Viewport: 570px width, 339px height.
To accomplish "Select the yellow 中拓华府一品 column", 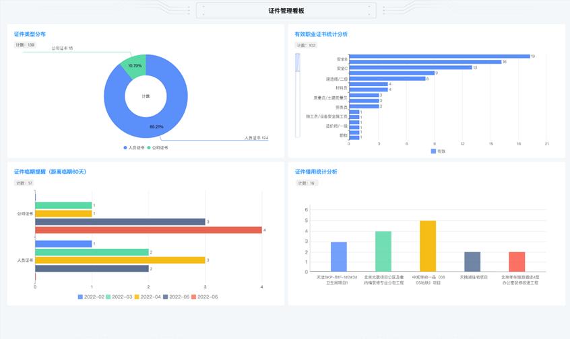I will pyautogui.click(x=428, y=246).
